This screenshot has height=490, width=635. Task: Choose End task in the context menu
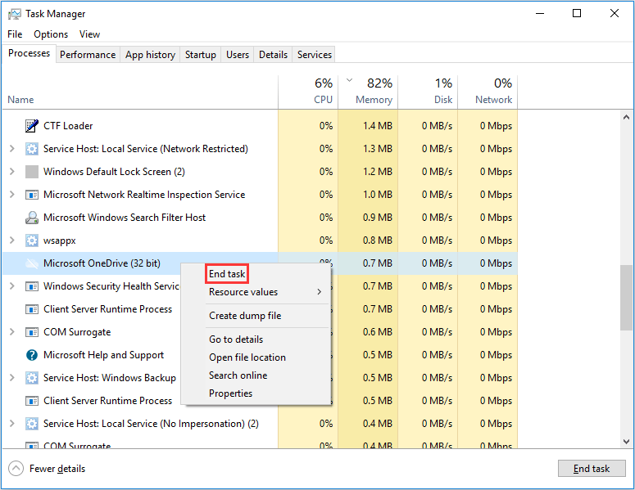227,274
